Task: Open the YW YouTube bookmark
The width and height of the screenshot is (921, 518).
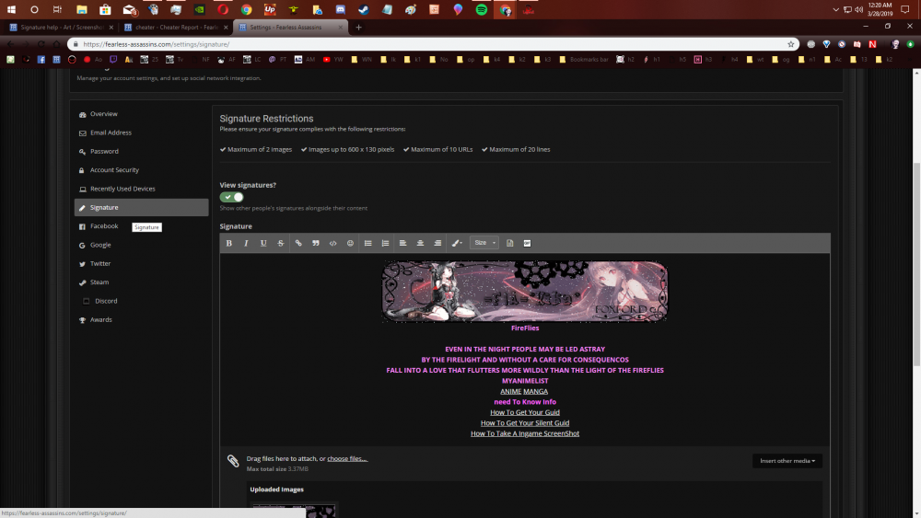Action: coord(335,59)
